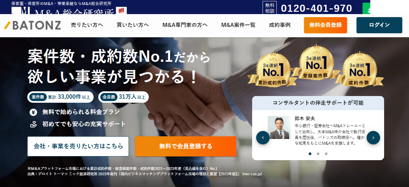Click the BATONZ logo
This screenshot has width=409, height=187.
[33, 25]
